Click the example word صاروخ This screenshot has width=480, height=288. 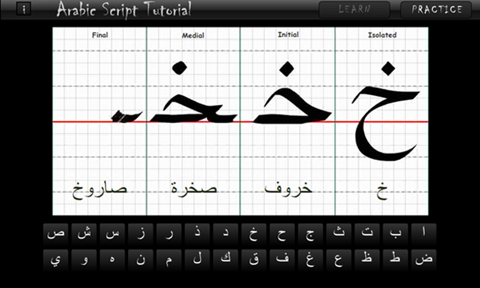click(x=100, y=190)
